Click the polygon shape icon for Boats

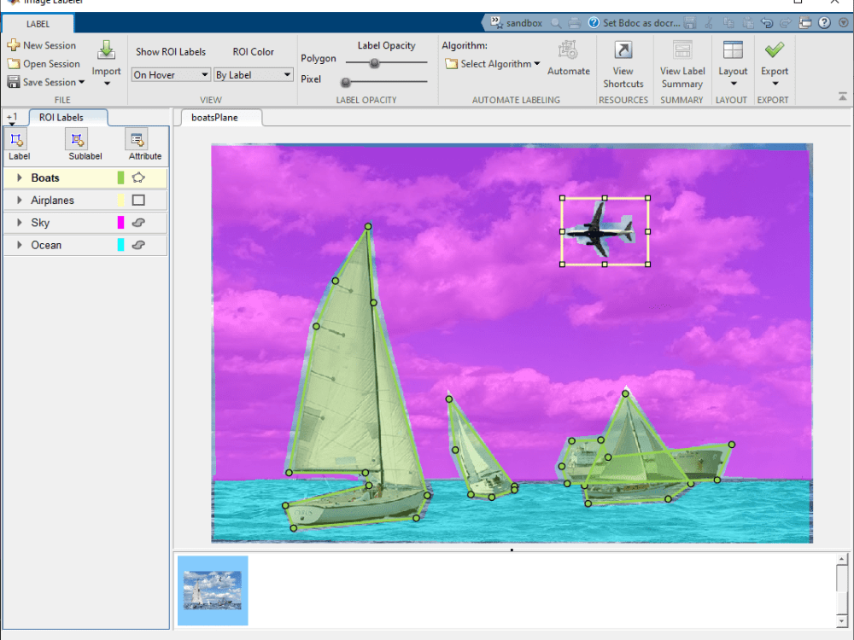pyautogui.click(x=138, y=177)
